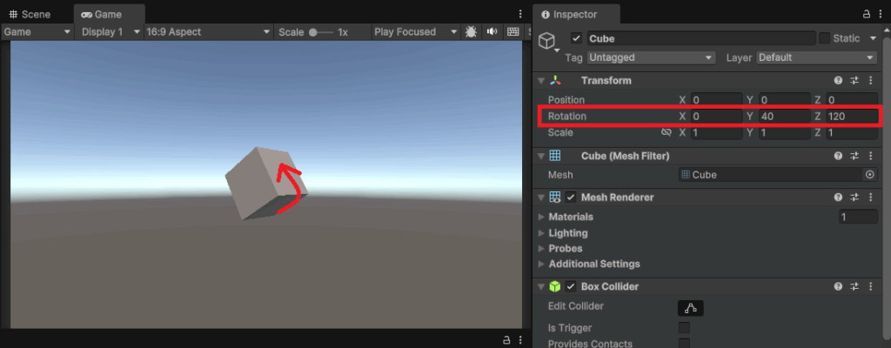Image resolution: width=891 pixels, height=348 pixels.
Task: Click the Cube GameObject icon picker
Action: tap(548, 42)
